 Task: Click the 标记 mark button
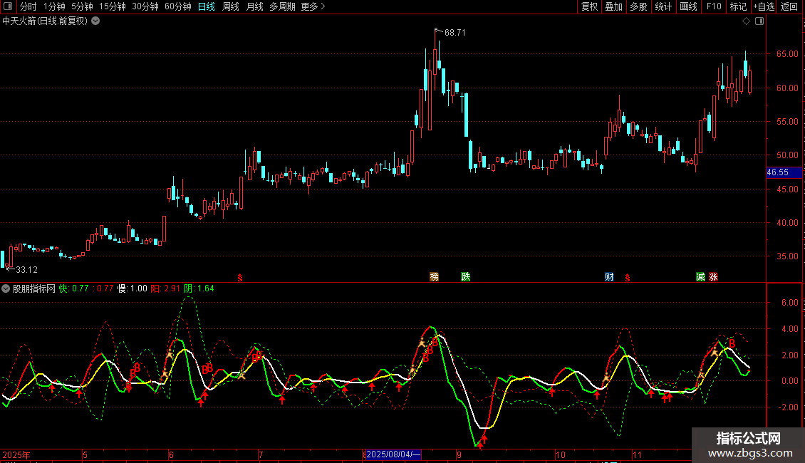tap(738, 6)
